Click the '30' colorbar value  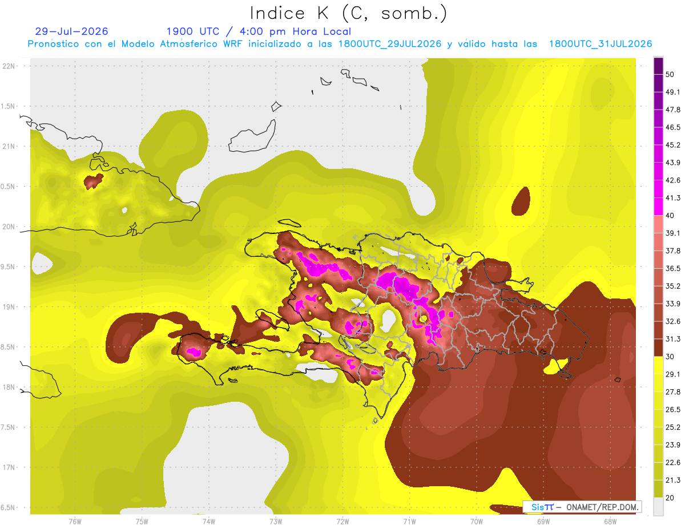pos(670,357)
